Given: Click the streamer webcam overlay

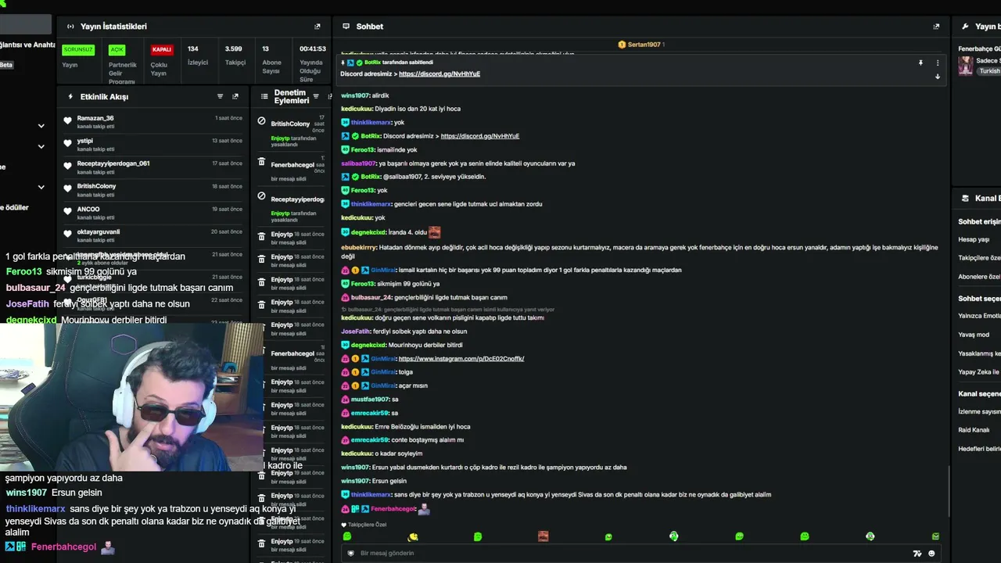Looking at the screenshot, I should tap(133, 397).
